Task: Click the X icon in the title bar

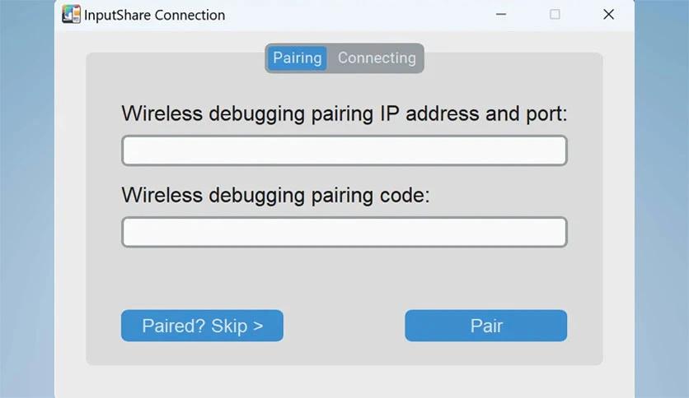Action: [608, 15]
